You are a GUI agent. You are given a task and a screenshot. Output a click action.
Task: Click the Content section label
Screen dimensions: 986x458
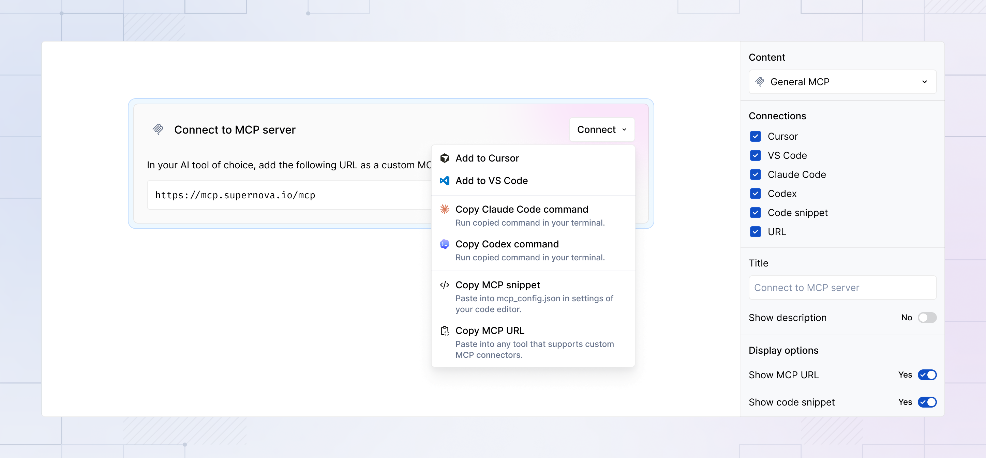point(767,57)
